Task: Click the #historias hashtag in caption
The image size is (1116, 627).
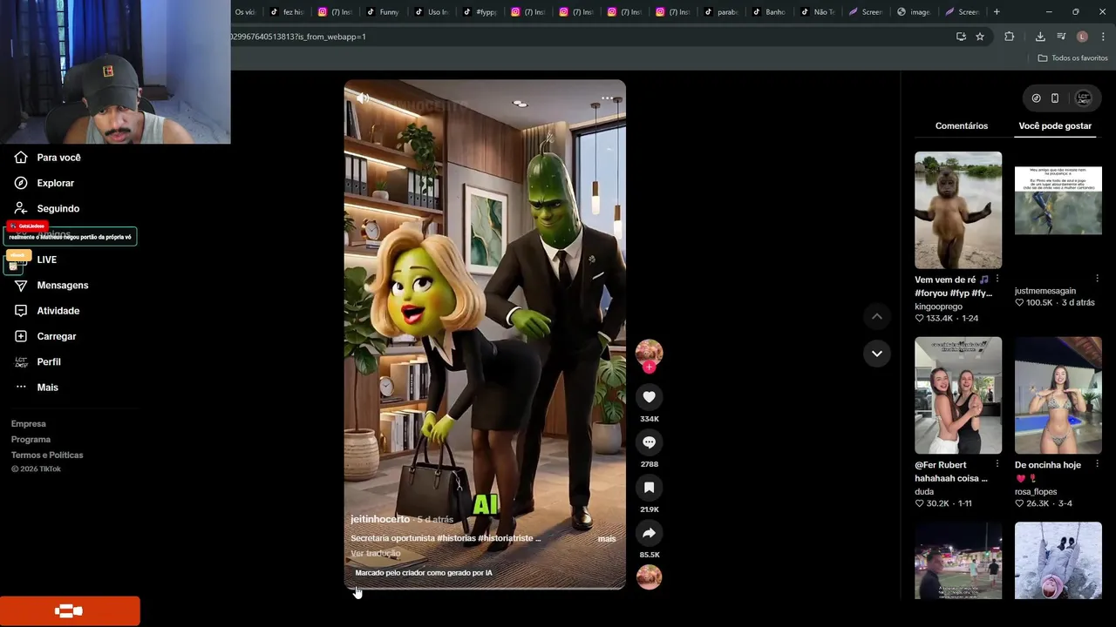Action: pos(456,538)
